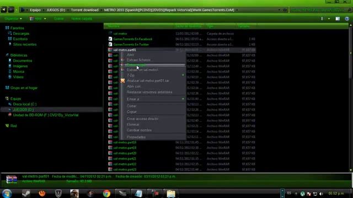Click the WinRAR icon of val-metro.part23
This screenshot has height=198, width=353.
click(x=110, y=169)
